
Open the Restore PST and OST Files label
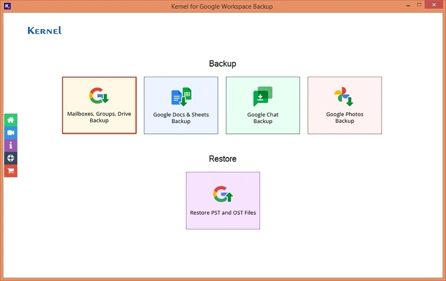pyautogui.click(x=223, y=213)
